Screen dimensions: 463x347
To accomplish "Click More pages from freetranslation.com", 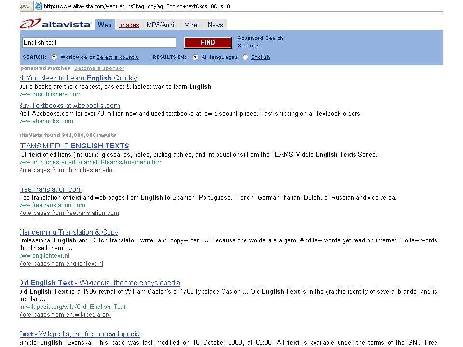I will [69, 213].
